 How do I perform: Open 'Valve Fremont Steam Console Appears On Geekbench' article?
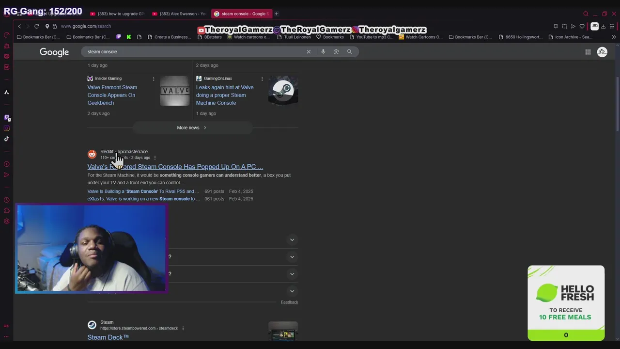[x=112, y=95]
